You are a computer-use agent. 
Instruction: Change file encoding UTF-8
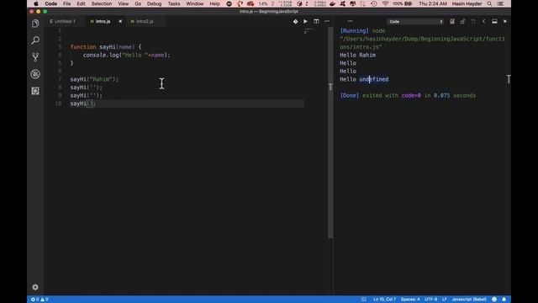coord(431,300)
